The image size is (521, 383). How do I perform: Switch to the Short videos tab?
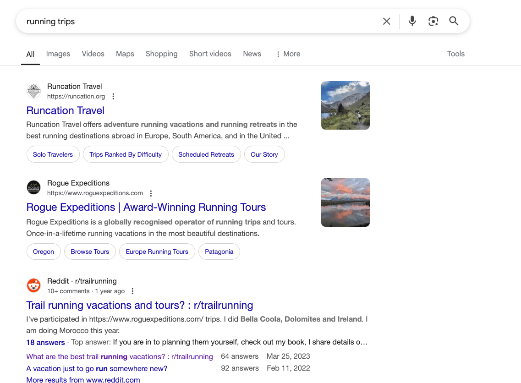point(210,54)
